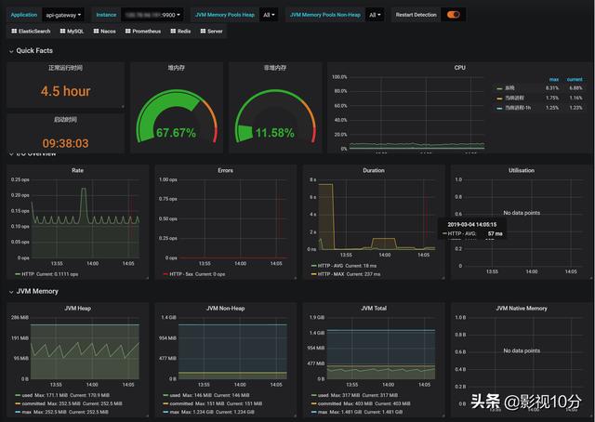This screenshot has width=595, height=422.
Task: Click the 启动时间 panel title
Action: 65,120
